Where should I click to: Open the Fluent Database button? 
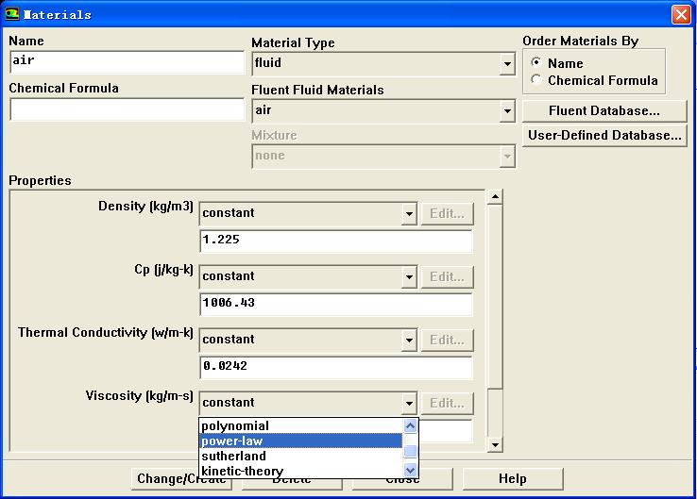(603, 111)
